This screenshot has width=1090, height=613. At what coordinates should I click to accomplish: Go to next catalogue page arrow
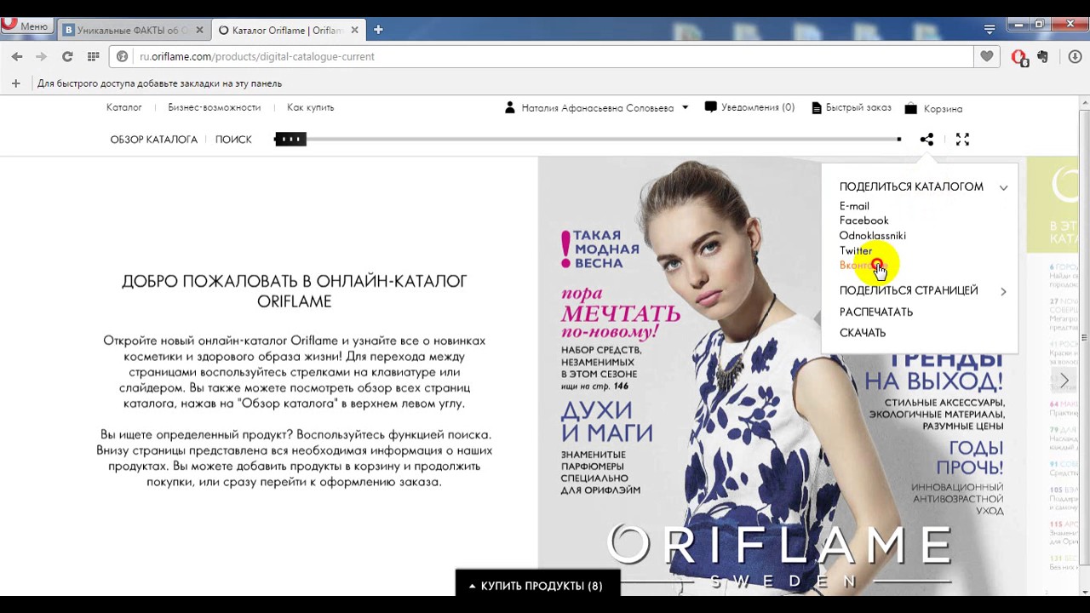click(x=1064, y=381)
